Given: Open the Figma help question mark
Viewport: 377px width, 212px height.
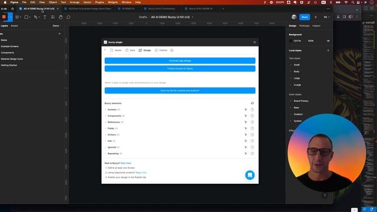Looking at the screenshot, I should 325,196.
